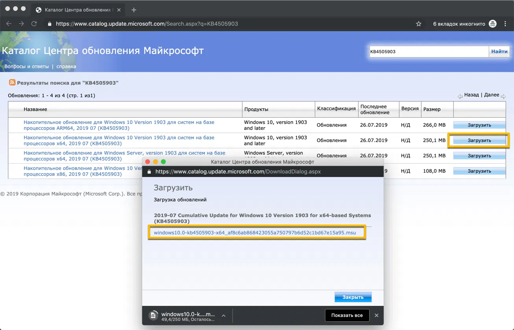514x330 pixels.
Task: Click the 108,0 MB size cell
Action: coord(434,171)
